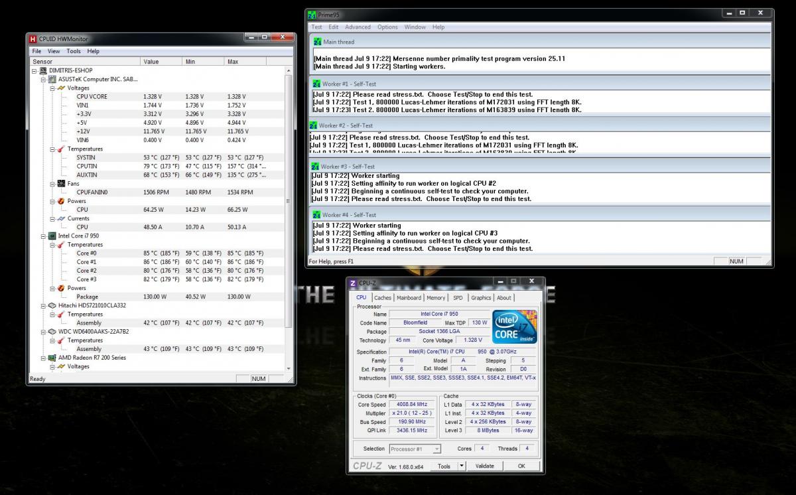This screenshot has width=796, height=495.
Task: Click the Main thread window icon in Prime95
Action: 318,42
